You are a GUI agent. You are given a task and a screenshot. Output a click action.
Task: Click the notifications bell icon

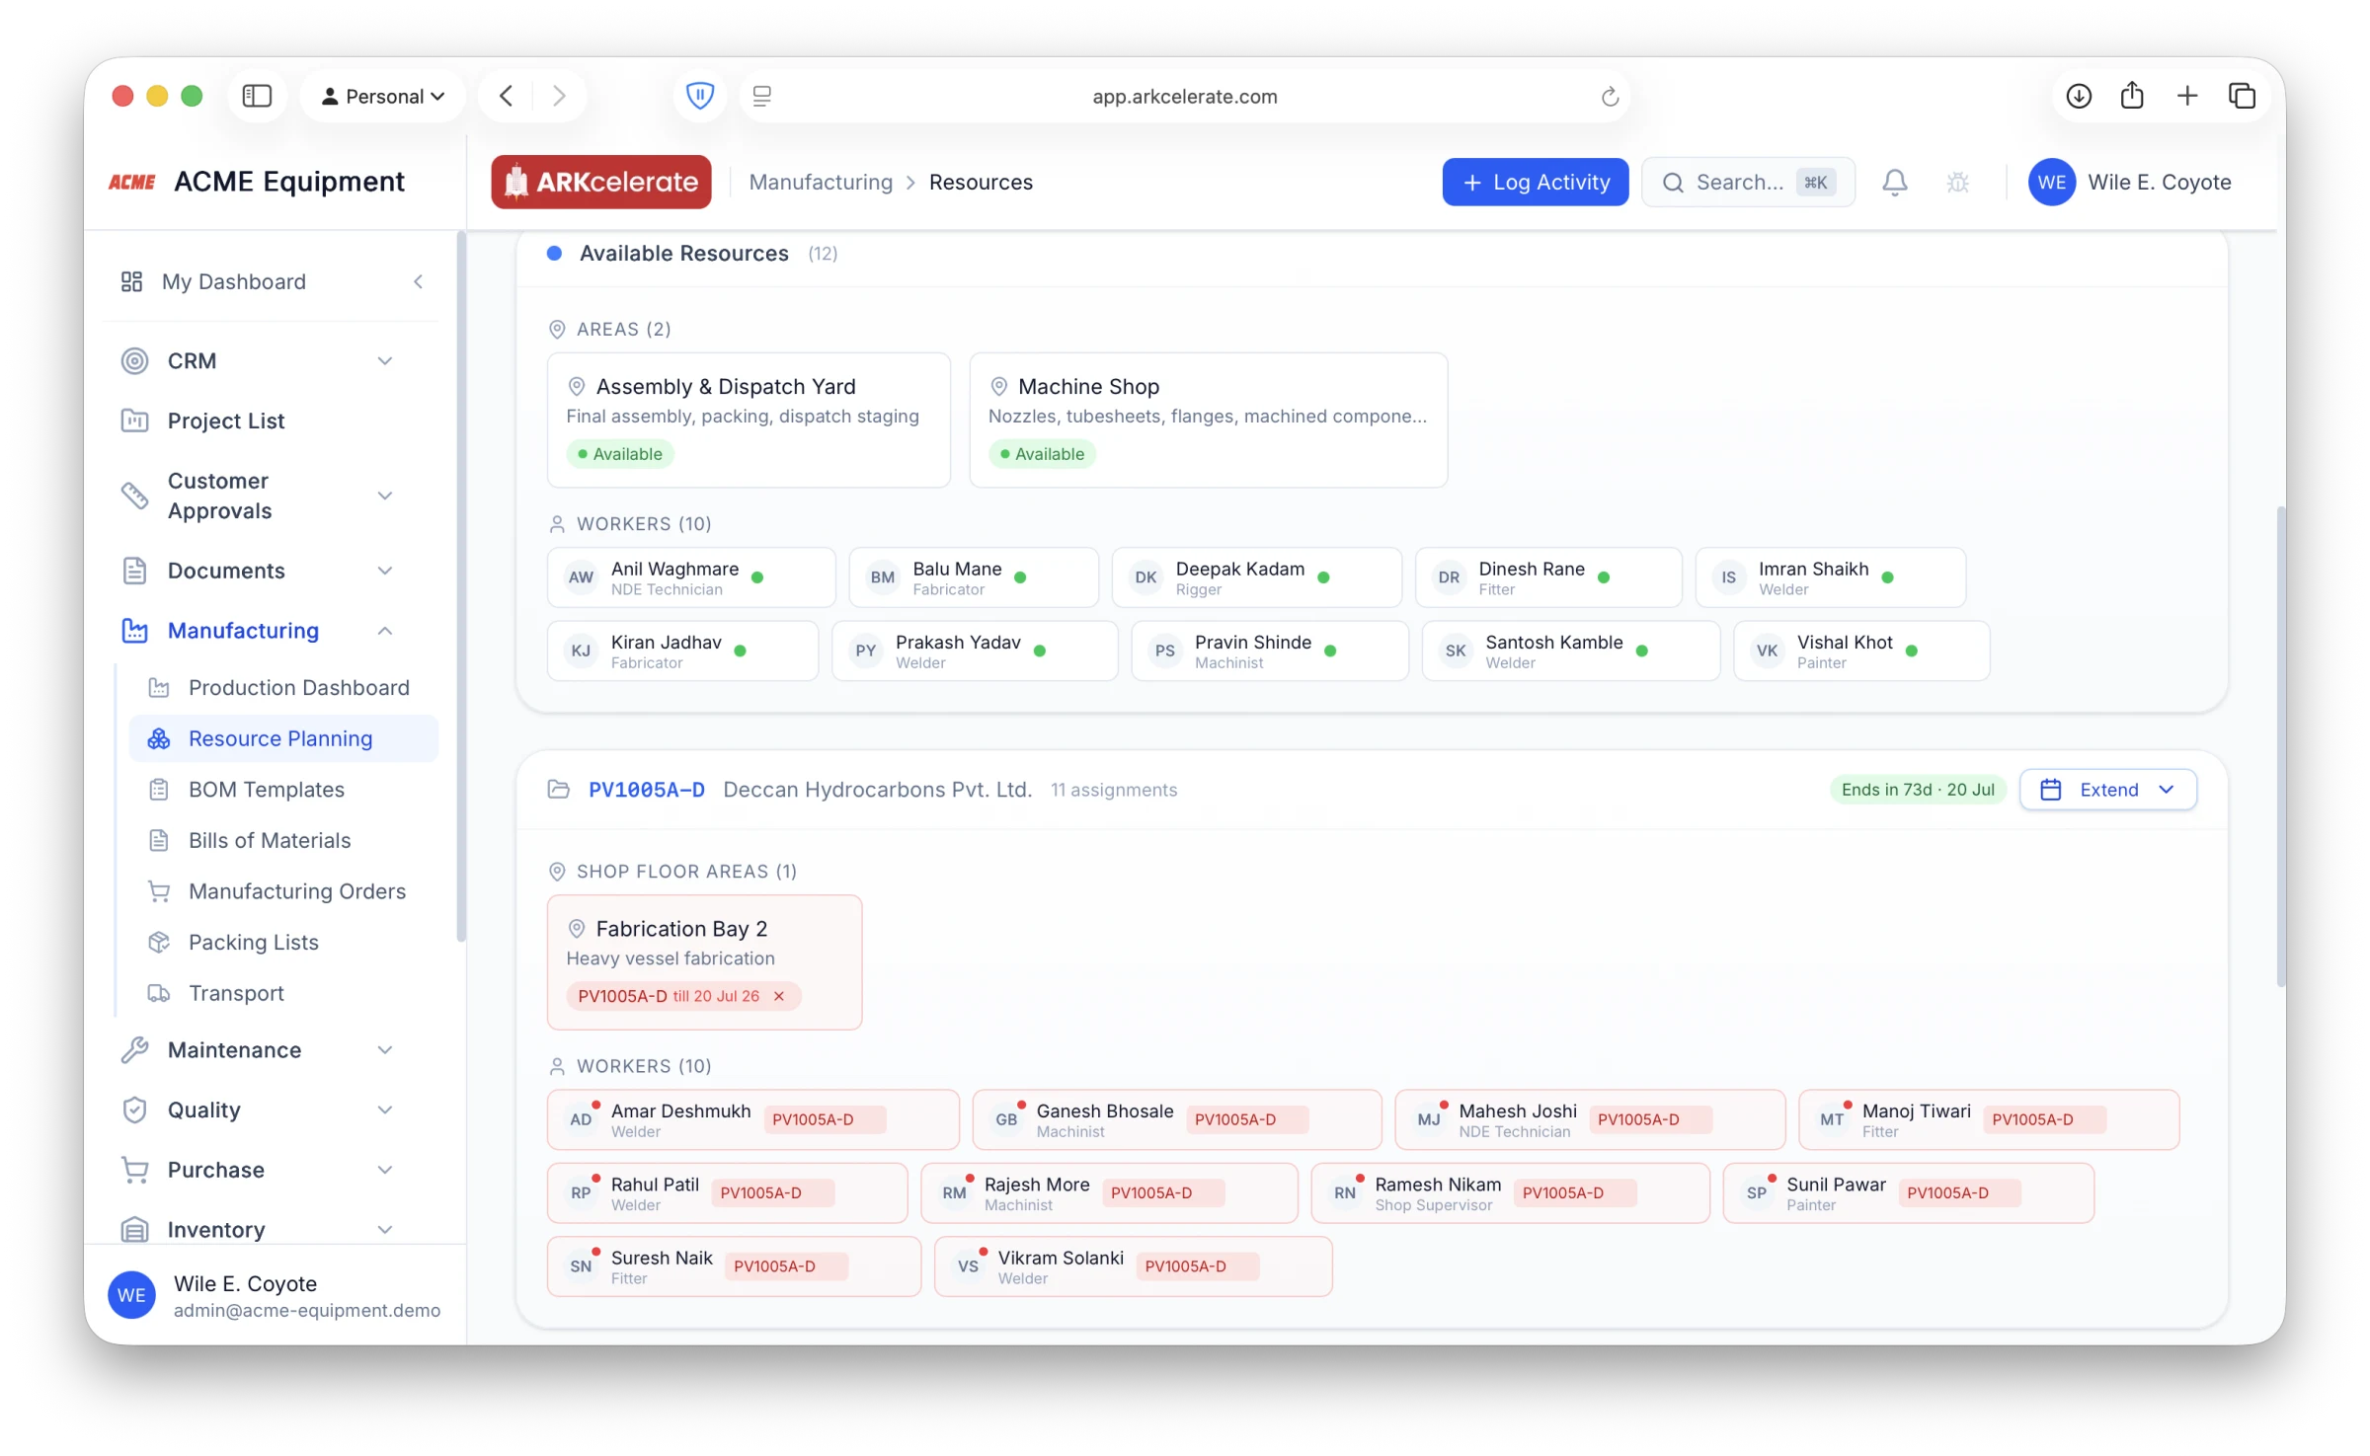[1894, 183]
